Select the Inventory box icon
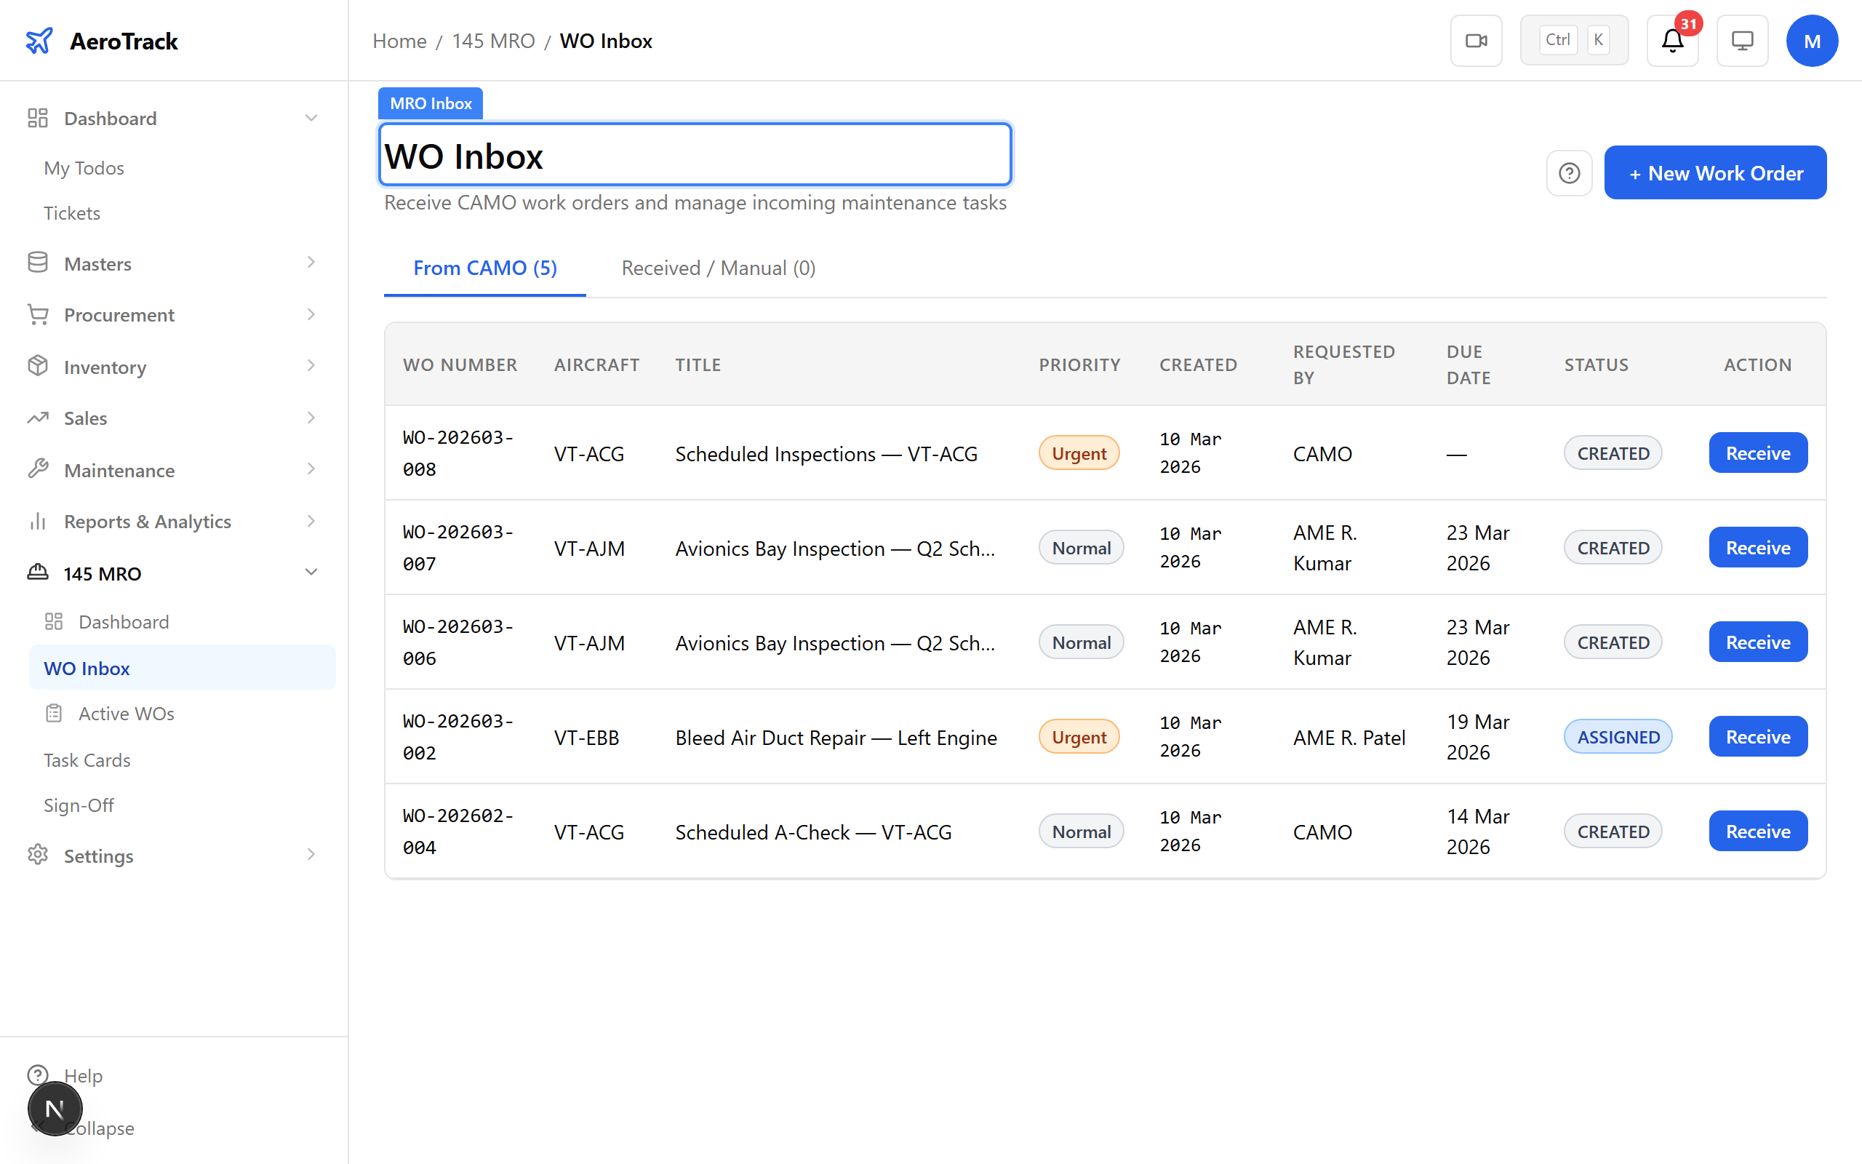This screenshot has height=1164, width=1862. pos(38,367)
